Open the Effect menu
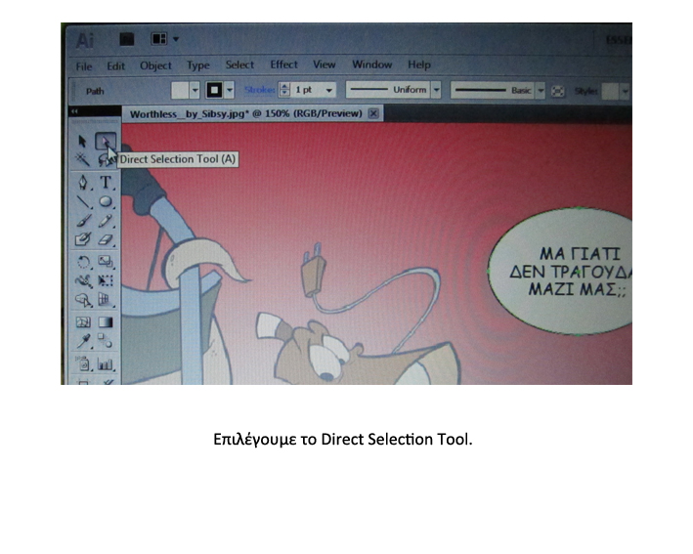This screenshot has height=554, width=693. point(283,64)
